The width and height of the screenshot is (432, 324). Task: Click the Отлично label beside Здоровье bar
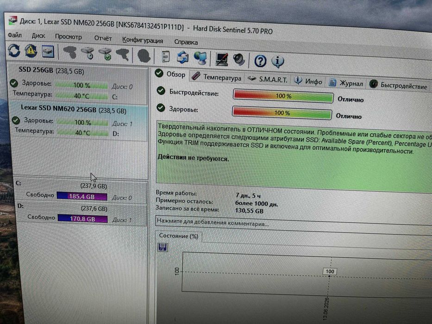349,116
